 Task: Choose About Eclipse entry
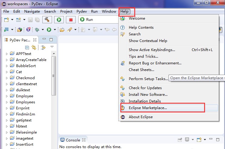tap(169, 117)
